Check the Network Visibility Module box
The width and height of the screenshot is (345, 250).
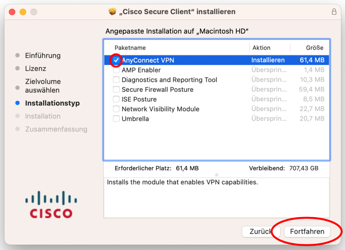[x=116, y=109]
